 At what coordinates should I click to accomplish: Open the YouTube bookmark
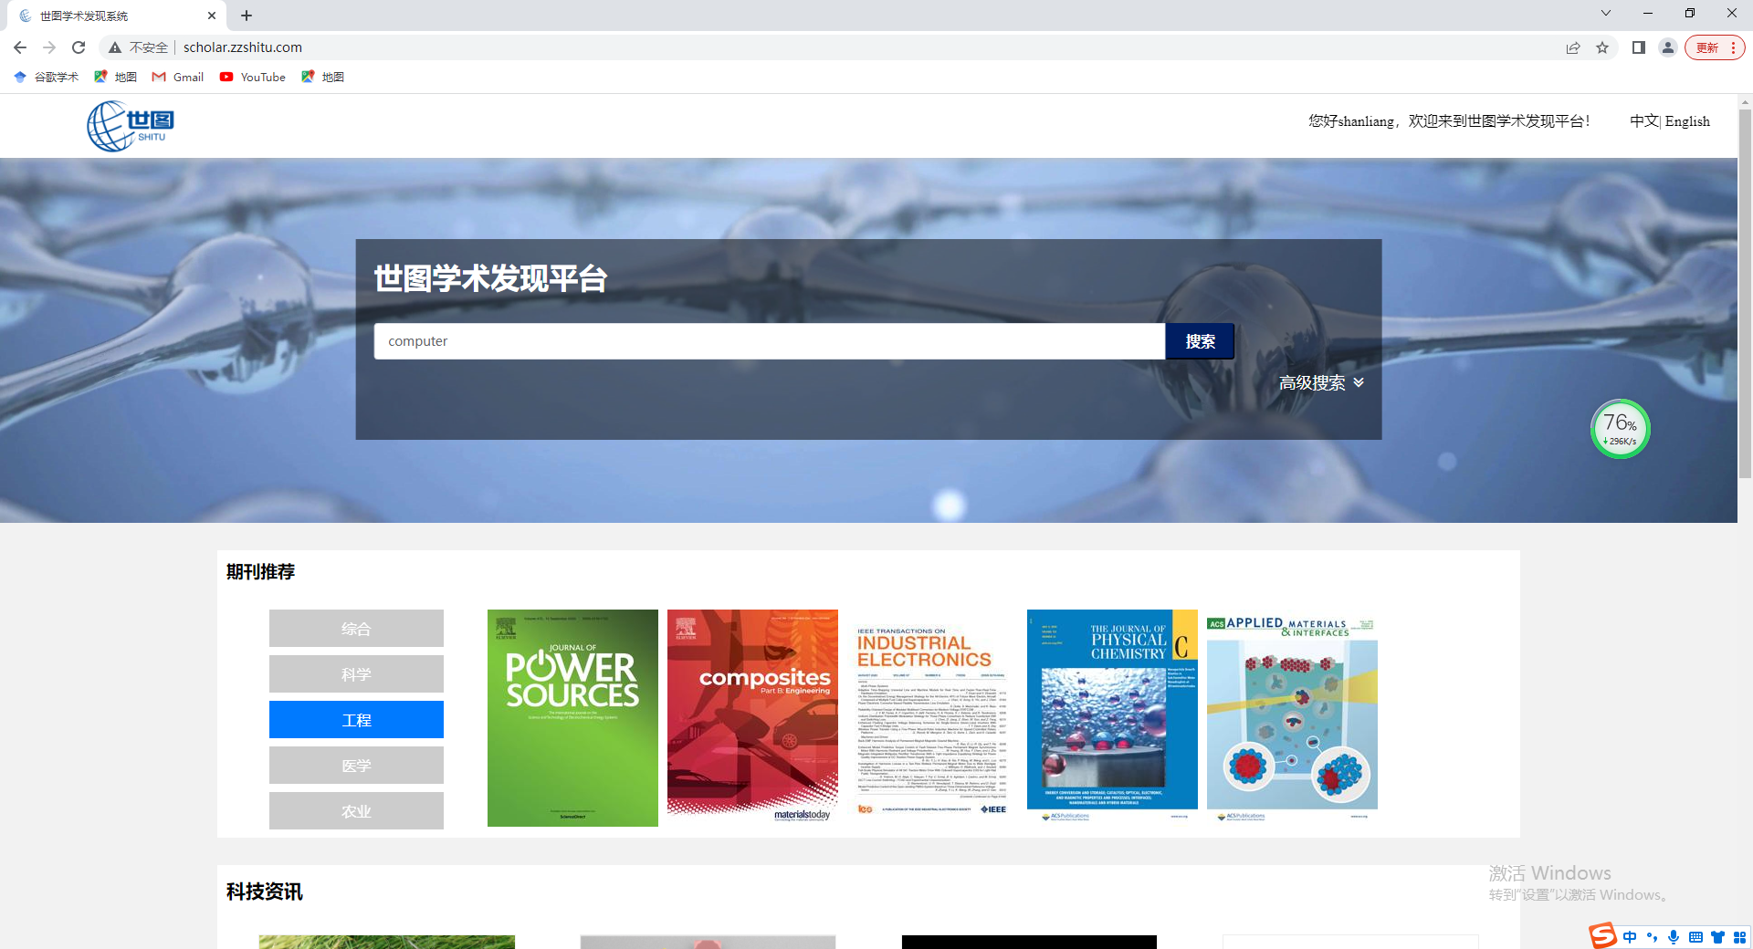pos(253,77)
